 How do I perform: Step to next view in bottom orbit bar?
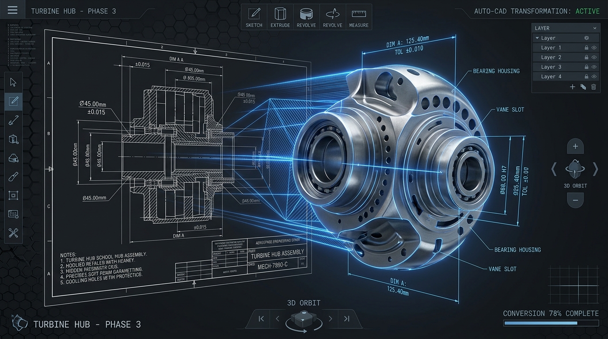(x=330, y=319)
